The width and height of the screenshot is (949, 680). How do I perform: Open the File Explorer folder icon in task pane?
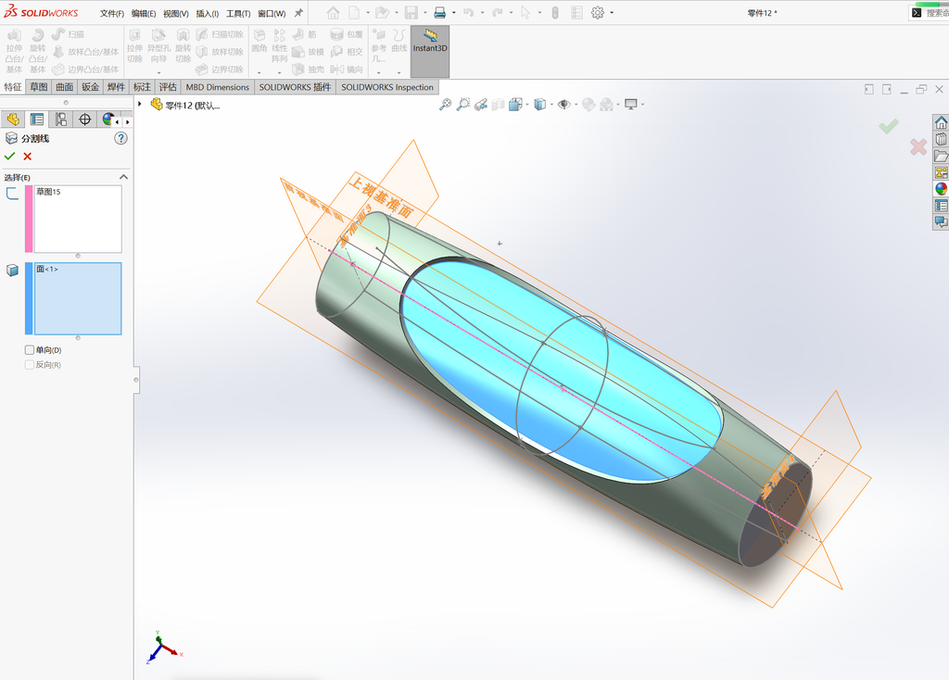(x=942, y=156)
